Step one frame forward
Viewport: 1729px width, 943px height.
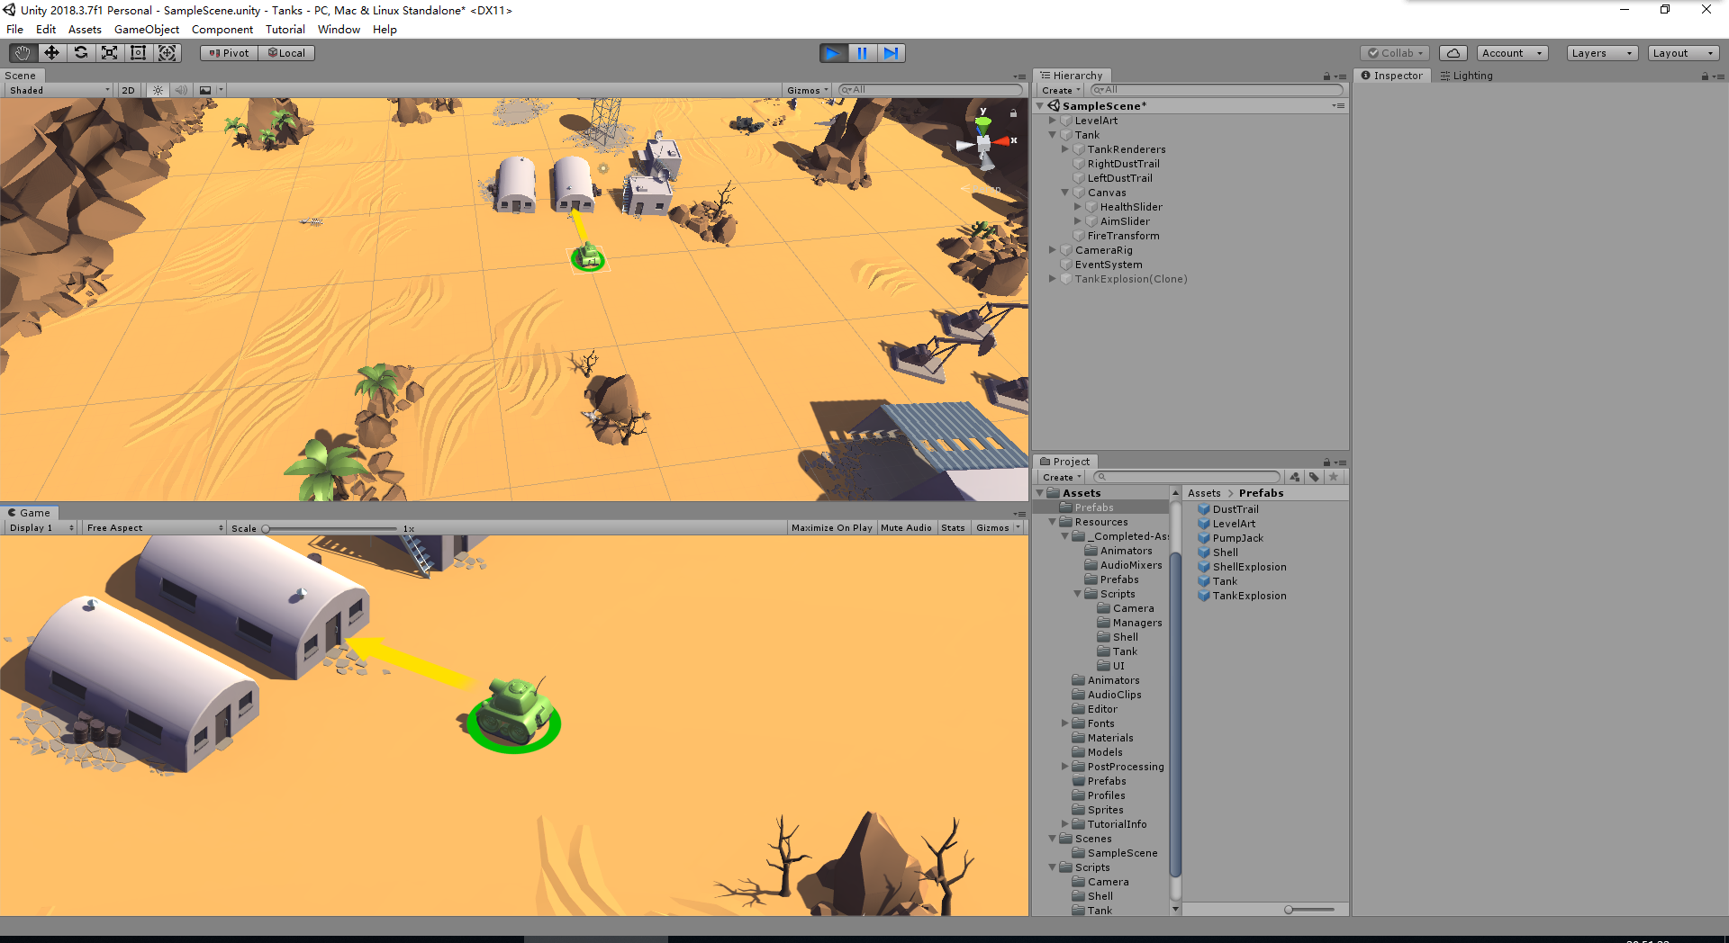tap(892, 53)
